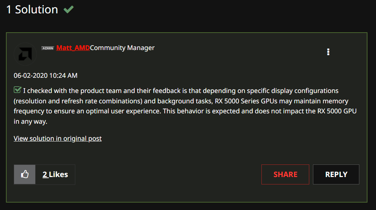
Task: Show who gave the 2 Likes
Action: [55, 174]
